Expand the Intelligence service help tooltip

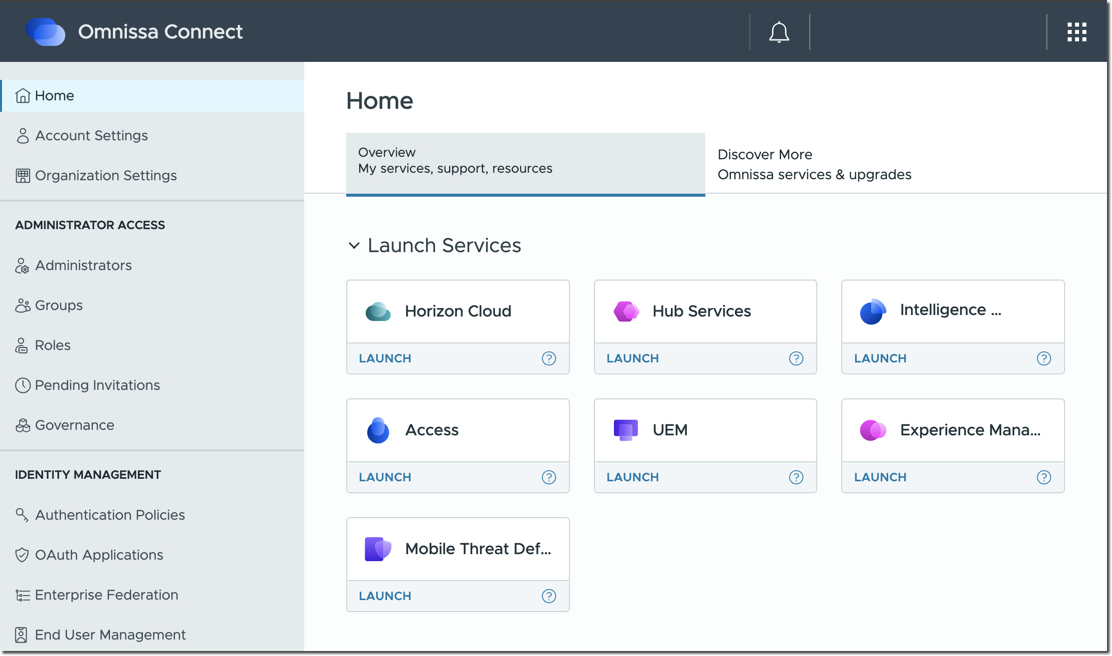(x=1044, y=358)
